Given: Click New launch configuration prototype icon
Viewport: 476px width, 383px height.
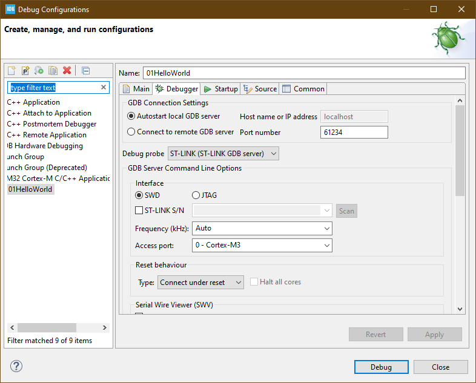Looking at the screenshot, I should 25,71.
